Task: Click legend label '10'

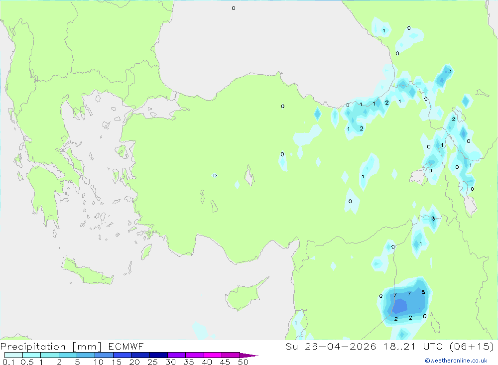Action: (x=99, y=362)
